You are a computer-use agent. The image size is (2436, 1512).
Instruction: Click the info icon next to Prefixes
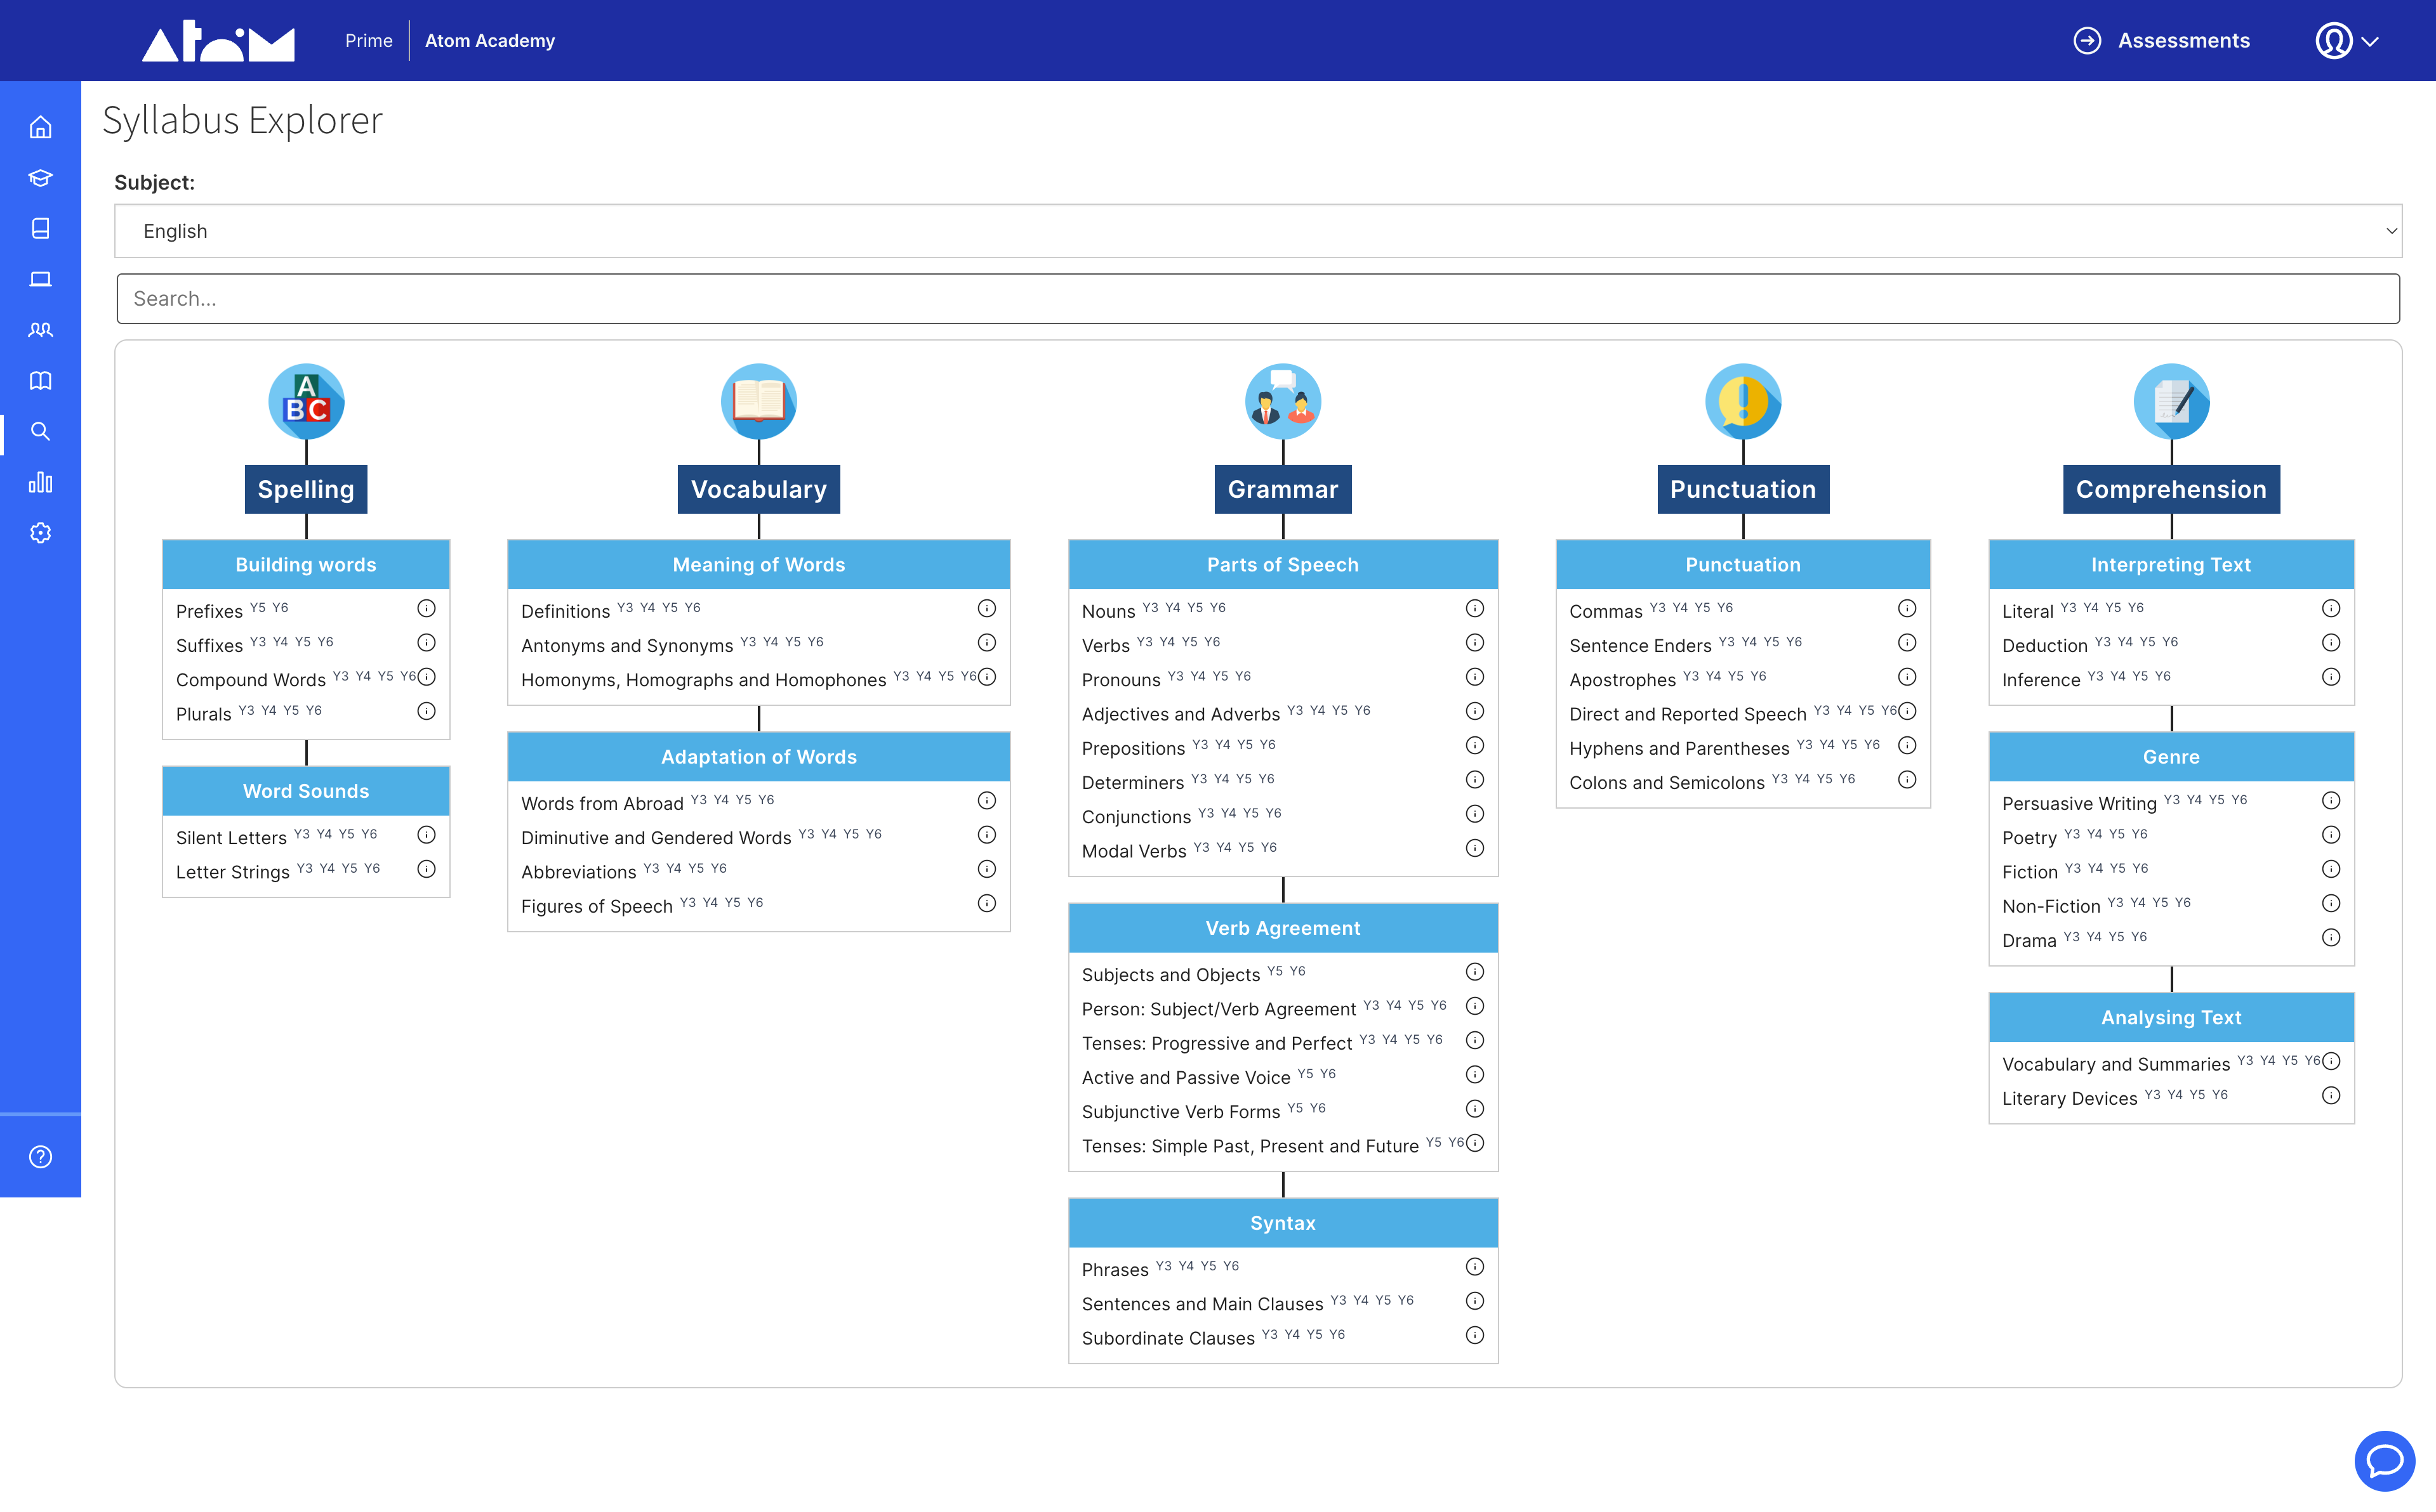425,608
